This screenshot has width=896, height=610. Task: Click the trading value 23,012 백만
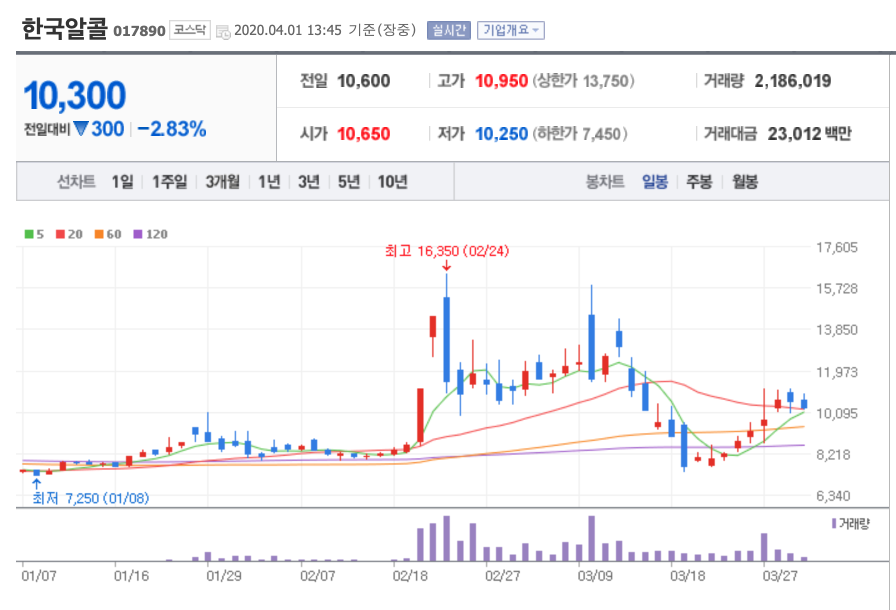809,134
